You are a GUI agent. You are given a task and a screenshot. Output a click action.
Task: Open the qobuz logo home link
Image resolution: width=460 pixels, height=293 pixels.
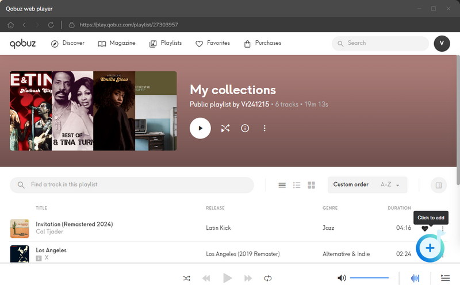22,43
